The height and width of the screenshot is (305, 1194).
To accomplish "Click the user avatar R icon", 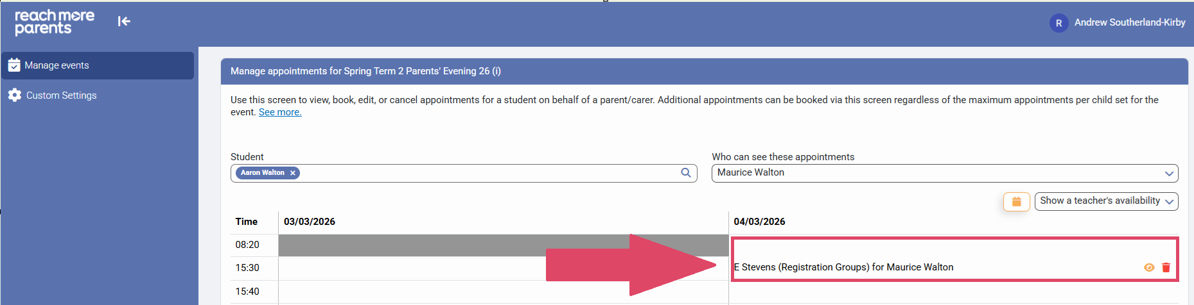I will pyautogui.click(x=1058, y=23).
